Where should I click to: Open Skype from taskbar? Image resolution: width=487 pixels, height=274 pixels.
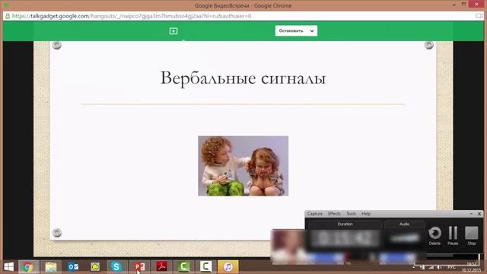click(116, 267)
